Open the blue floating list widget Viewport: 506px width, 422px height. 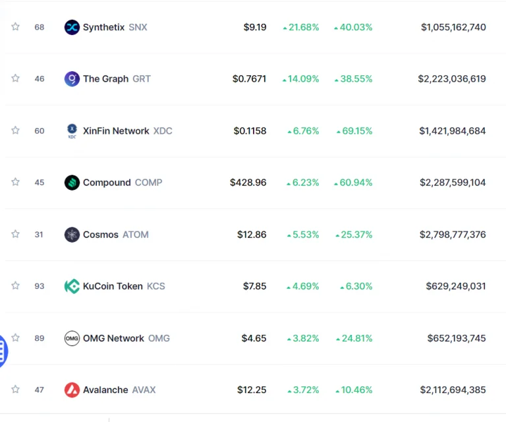pyautogui.click(x=3, y=351)
